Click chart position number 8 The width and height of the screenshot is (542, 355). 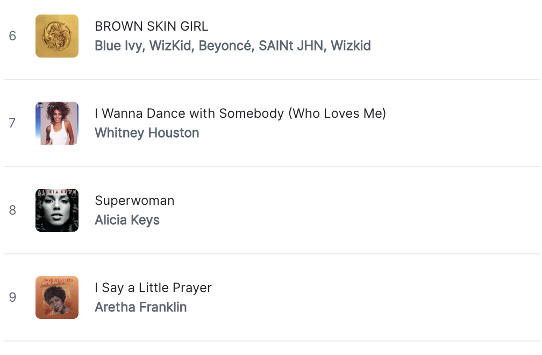click(x=12, y=210)
